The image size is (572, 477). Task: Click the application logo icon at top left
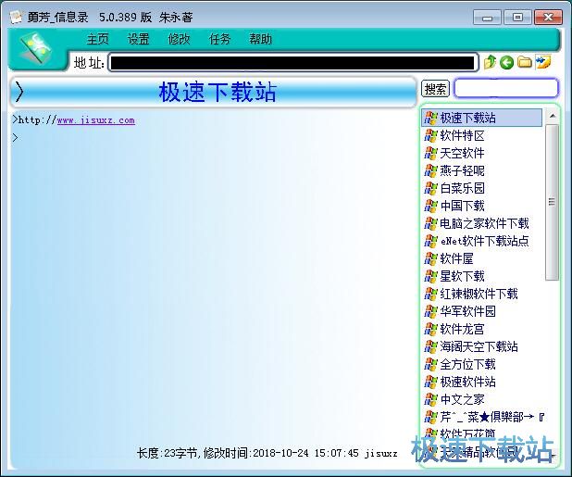36,48
